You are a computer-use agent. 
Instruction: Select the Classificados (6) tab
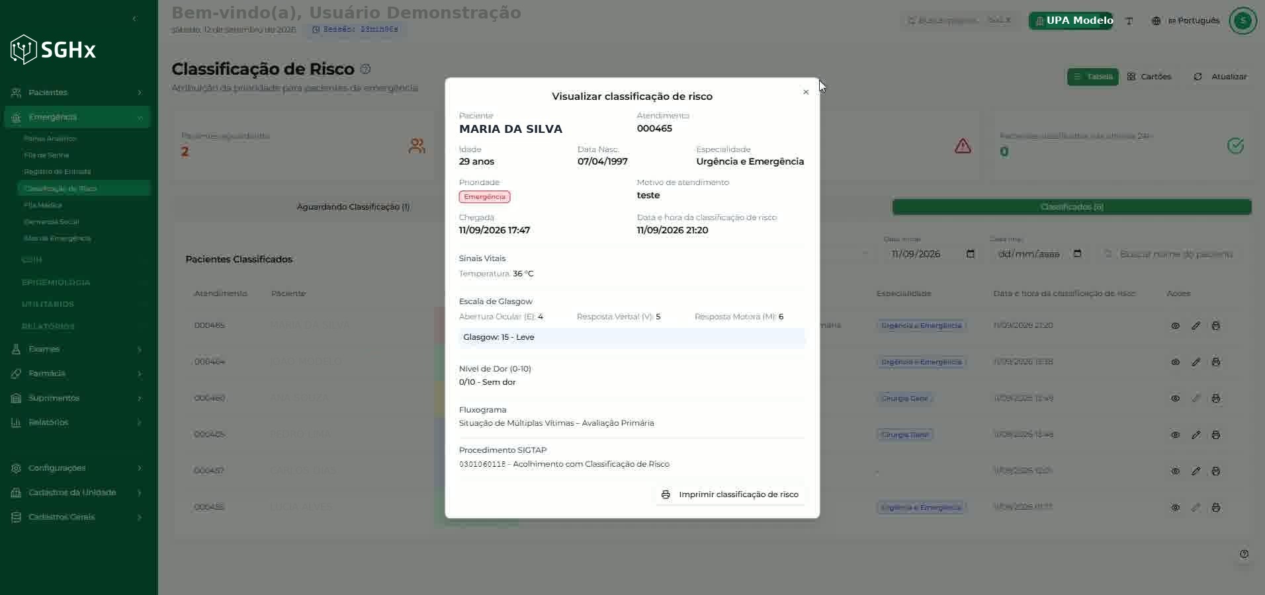click(1071, 207)
